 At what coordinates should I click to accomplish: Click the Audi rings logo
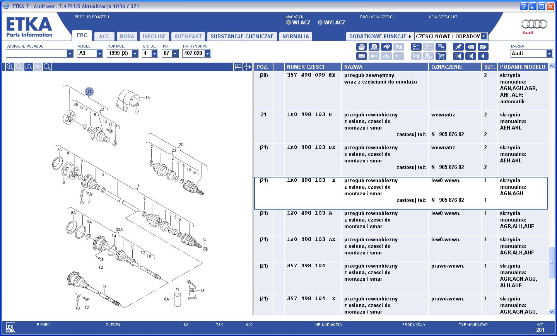pyautogui.click(x=535, y=24)
